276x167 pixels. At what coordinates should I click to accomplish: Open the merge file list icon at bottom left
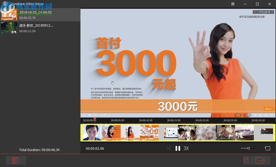point(16,160)
